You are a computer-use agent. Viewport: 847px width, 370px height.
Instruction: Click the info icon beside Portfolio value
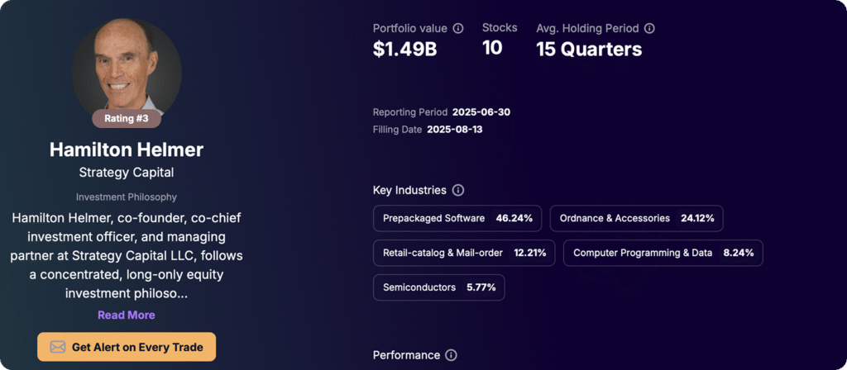click(x=458, y=28)
